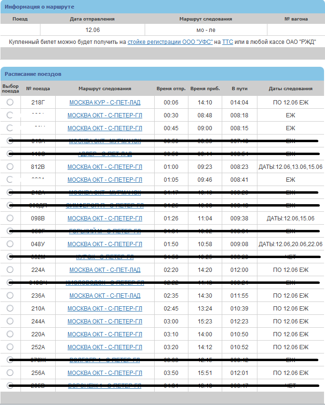Open route link for train 098В
The height and width of the screenshot is (405, 325).
(105, 218)
